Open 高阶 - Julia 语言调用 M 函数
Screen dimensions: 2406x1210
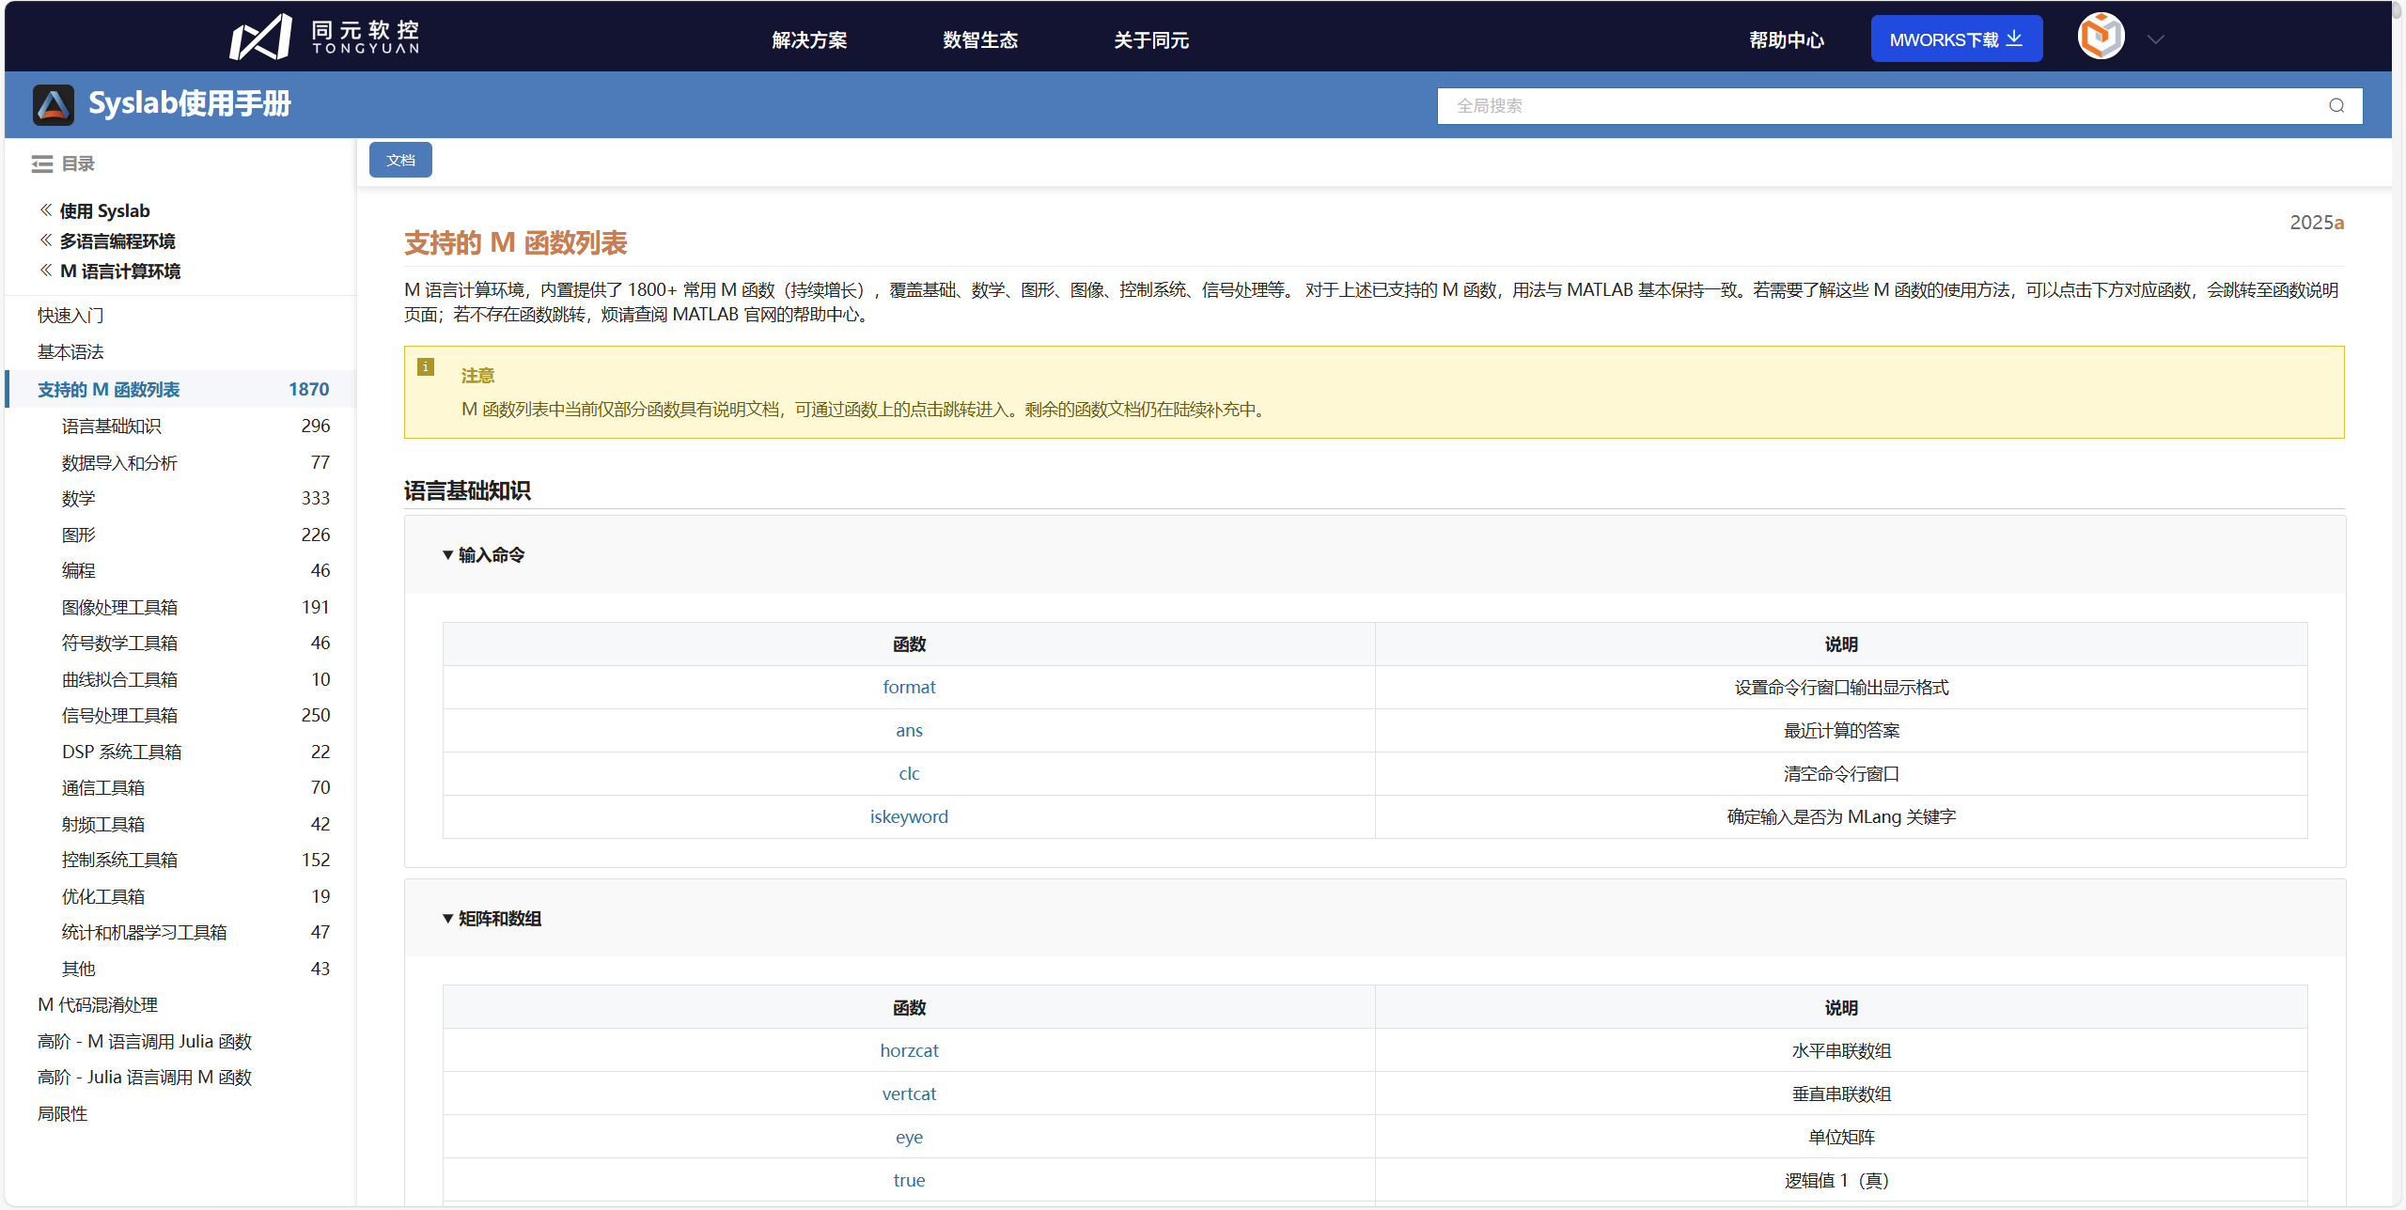pos(145,1077)
